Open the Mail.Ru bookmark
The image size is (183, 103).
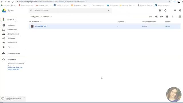click(61, 5)
